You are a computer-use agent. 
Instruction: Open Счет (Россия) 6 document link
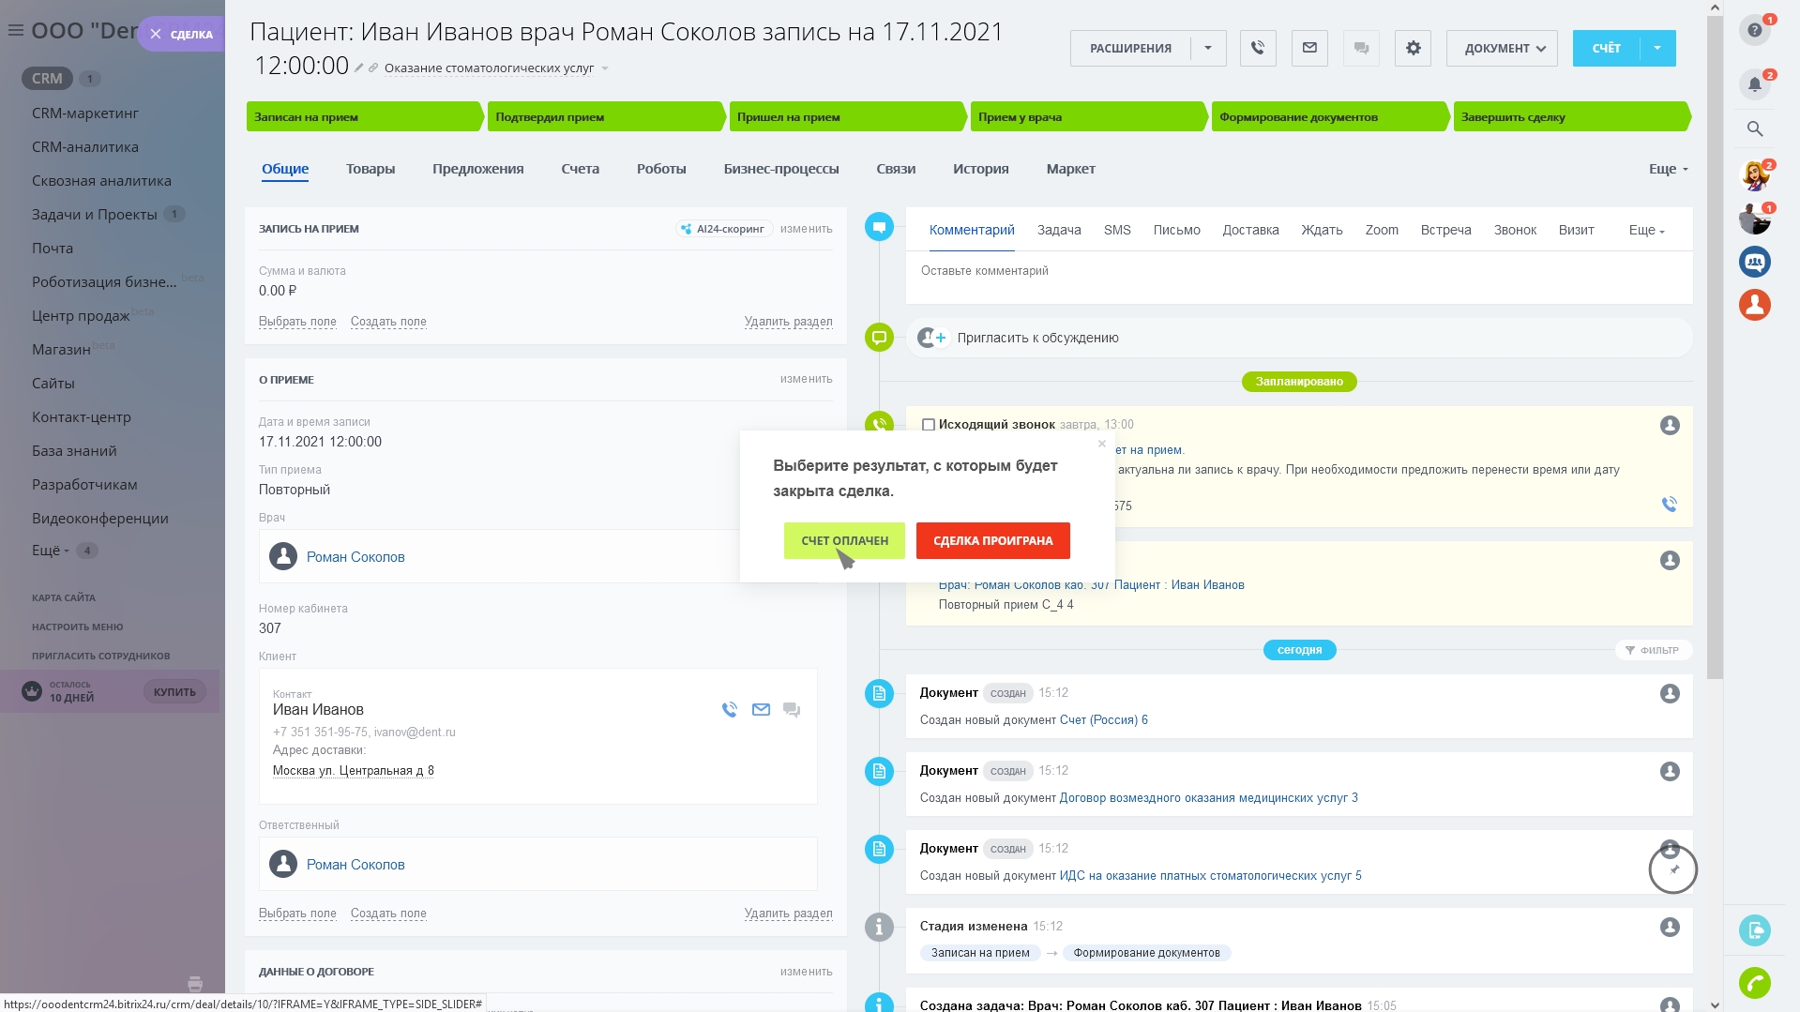click(1103, 720)
